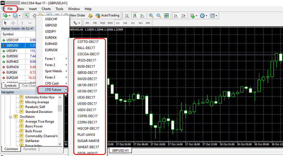Expand New Chart dropdown arrow

pos(10,16)
